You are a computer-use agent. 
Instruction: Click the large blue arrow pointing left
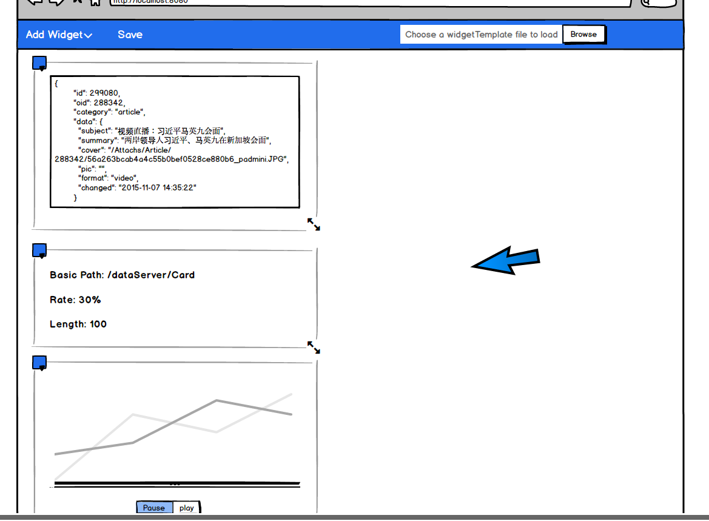click(x=505, y=261)
